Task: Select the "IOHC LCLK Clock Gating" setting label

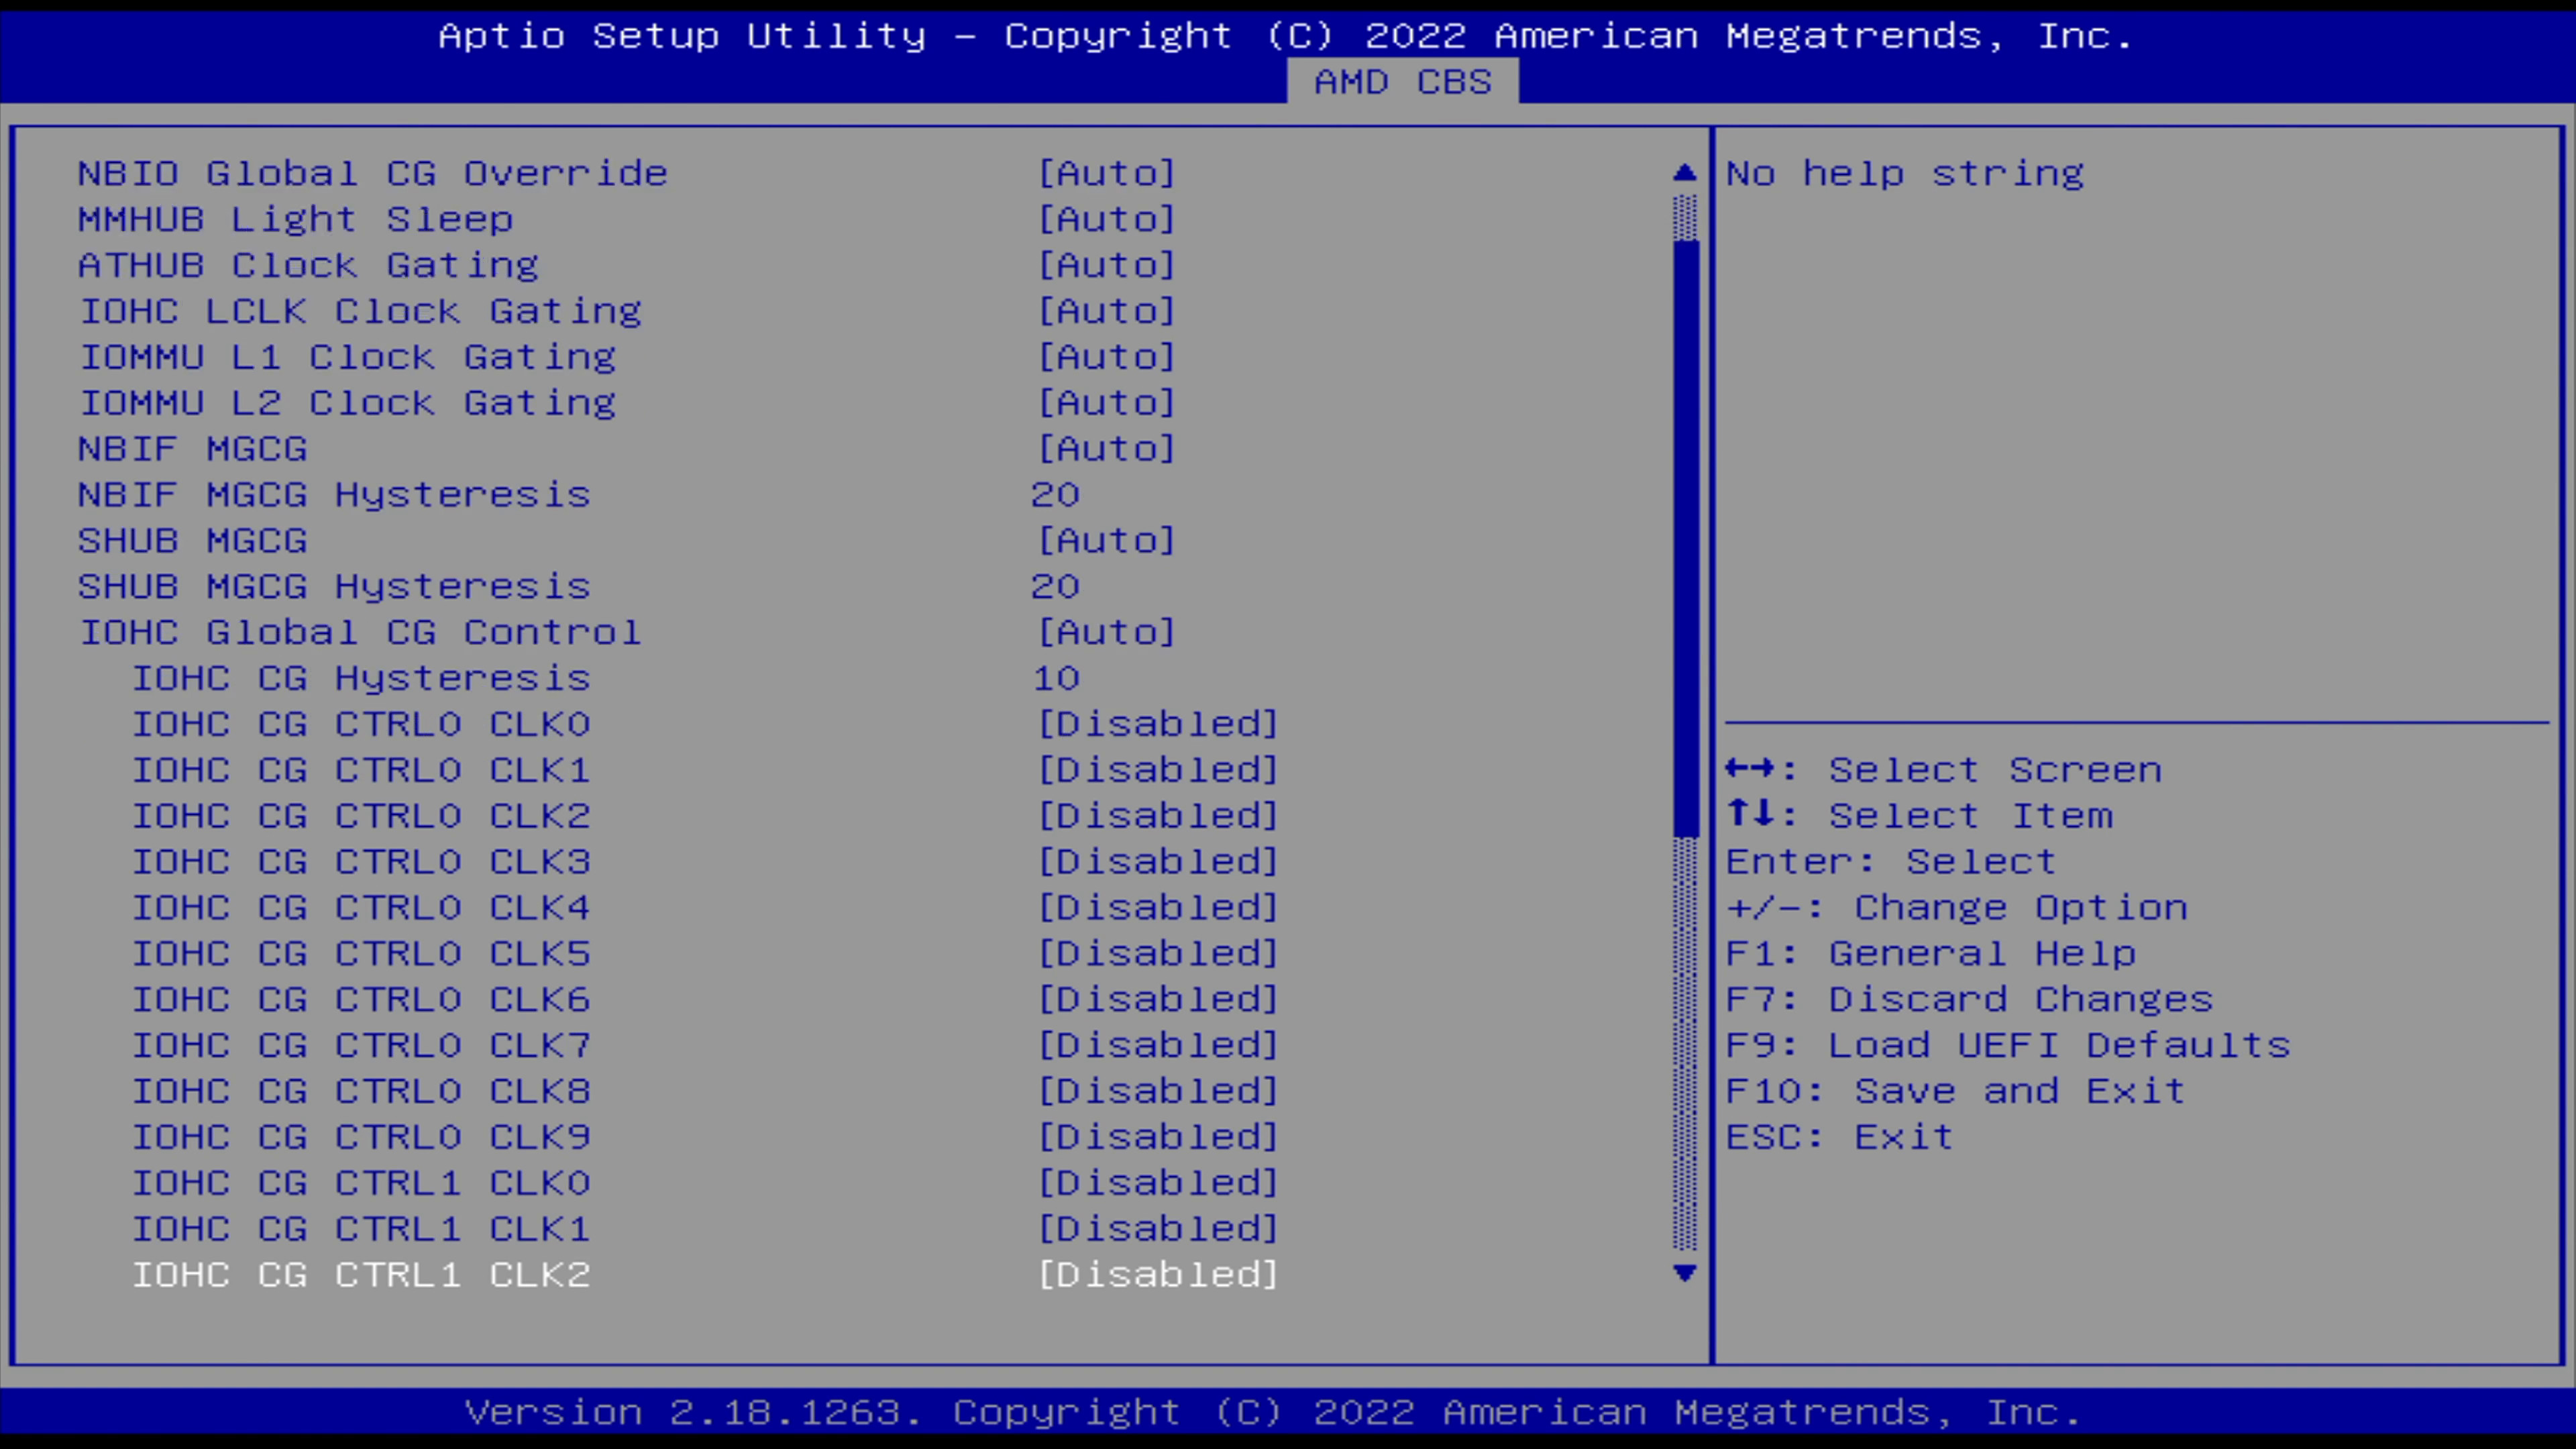Action: pos(360,311)
